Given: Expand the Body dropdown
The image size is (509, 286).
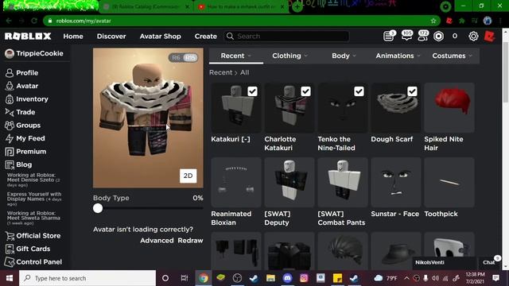Looking at the screenshot, I should tap(344, 56).
